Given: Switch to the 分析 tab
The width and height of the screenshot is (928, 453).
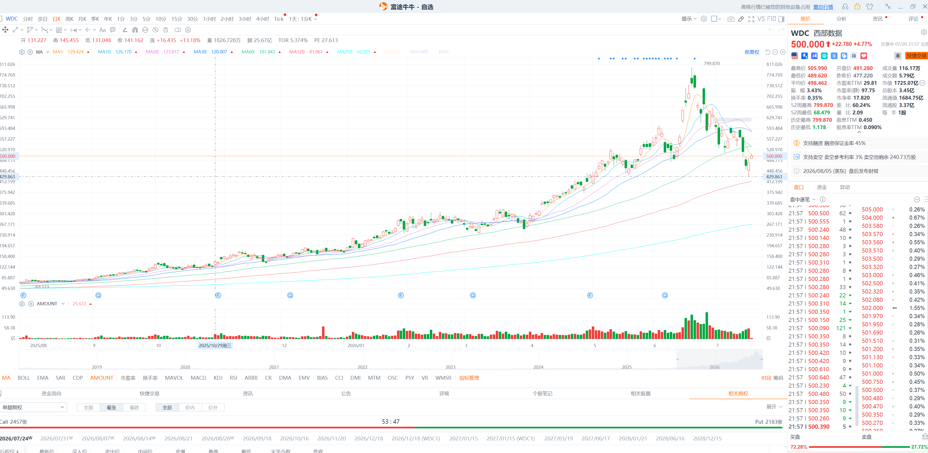Looking at the screenshot, I should click(x=841, y=19).
